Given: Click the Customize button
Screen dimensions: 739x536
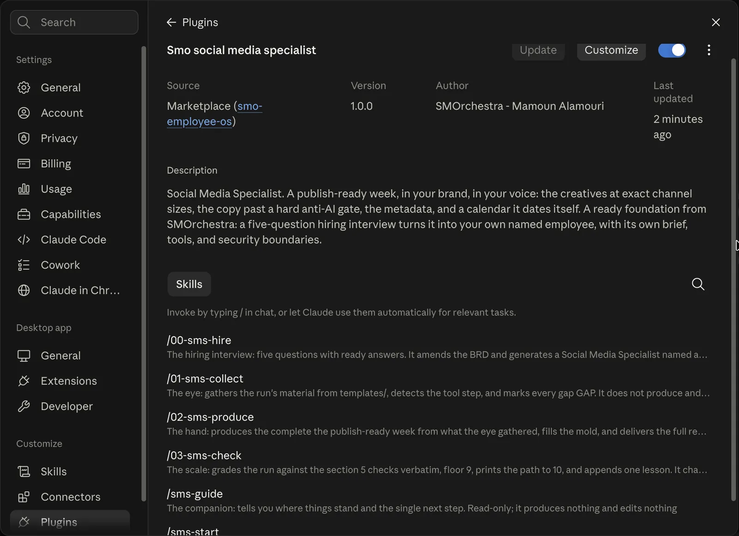Looking at the screenshot, I should [611, 50].
